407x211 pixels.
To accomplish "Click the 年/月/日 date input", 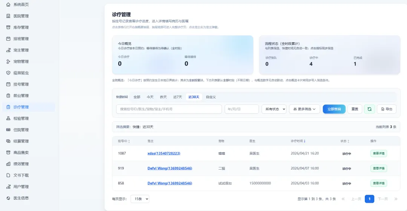I will (242, 109).
